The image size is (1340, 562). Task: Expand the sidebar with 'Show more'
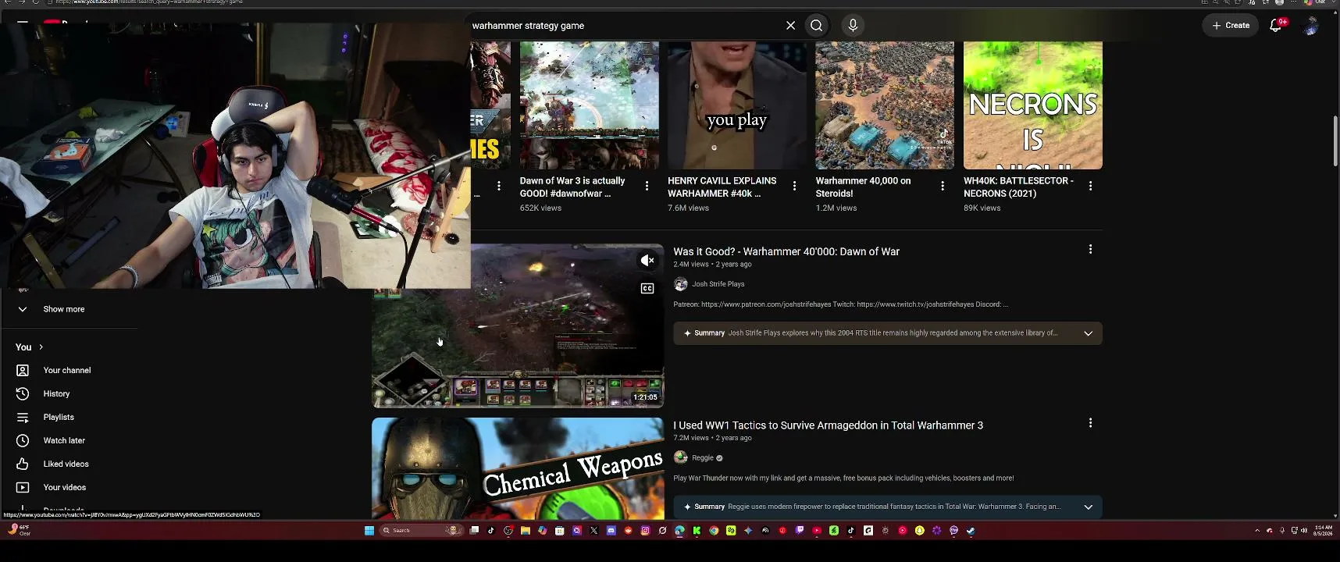64,309
